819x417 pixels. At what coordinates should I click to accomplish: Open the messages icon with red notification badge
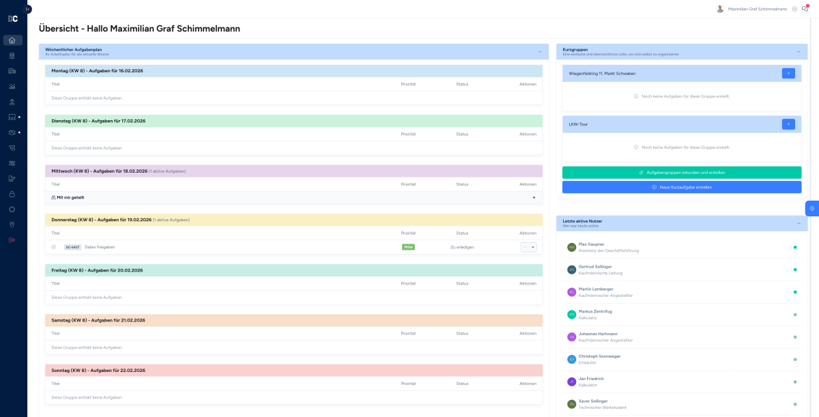coord(805,9)
